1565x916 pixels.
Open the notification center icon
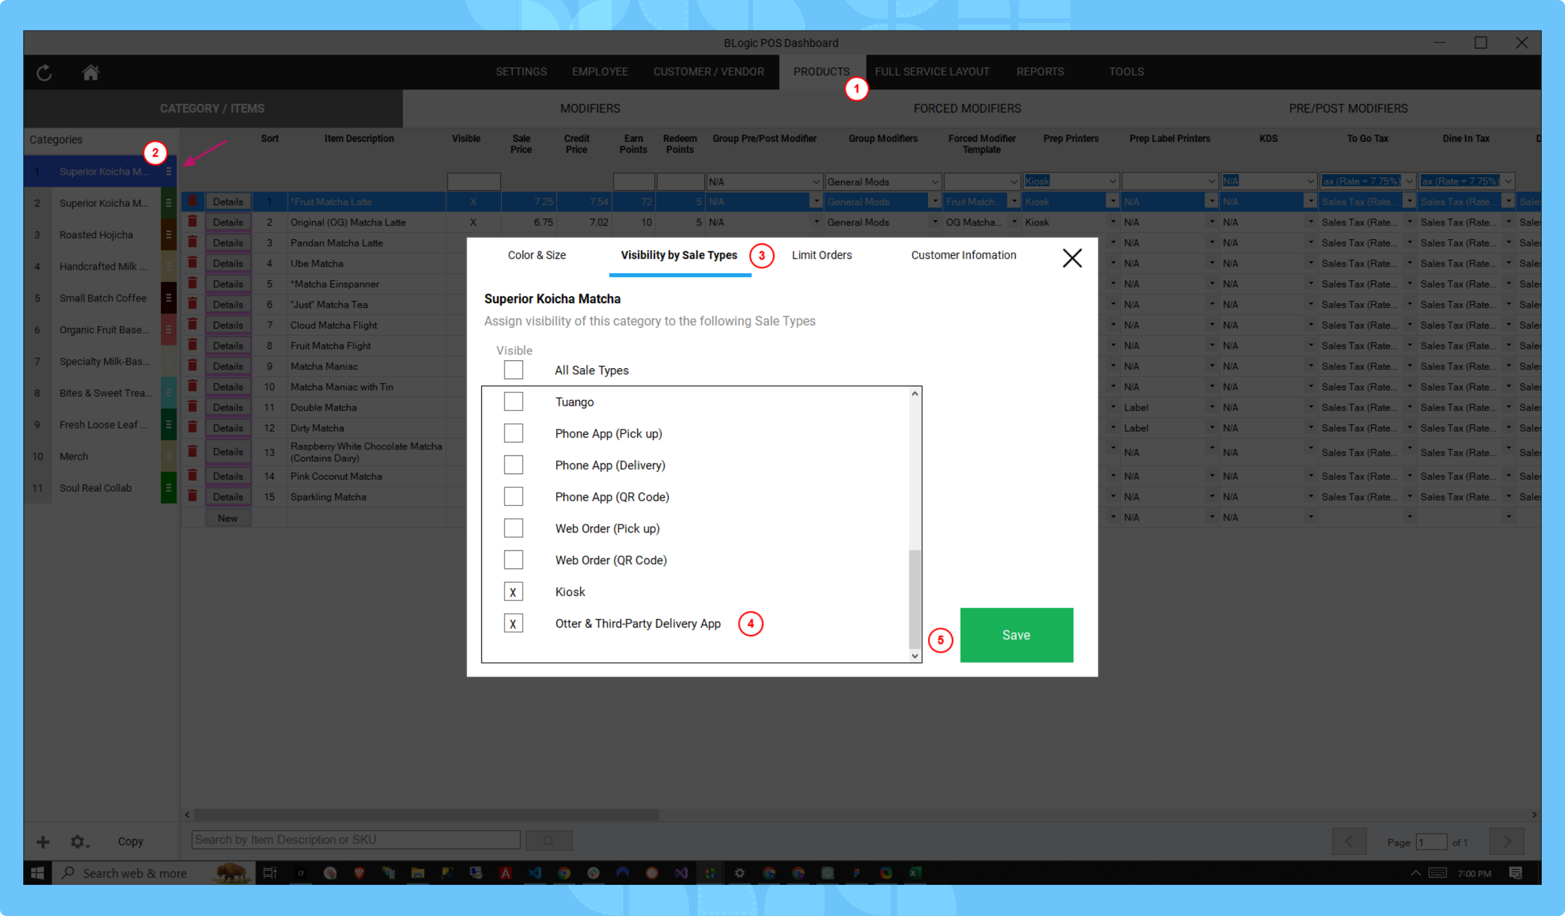(1515, 873)
